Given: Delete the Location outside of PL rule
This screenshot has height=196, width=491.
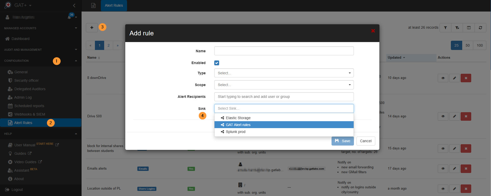Looking at the screenshot, I should tap(466, 189).
